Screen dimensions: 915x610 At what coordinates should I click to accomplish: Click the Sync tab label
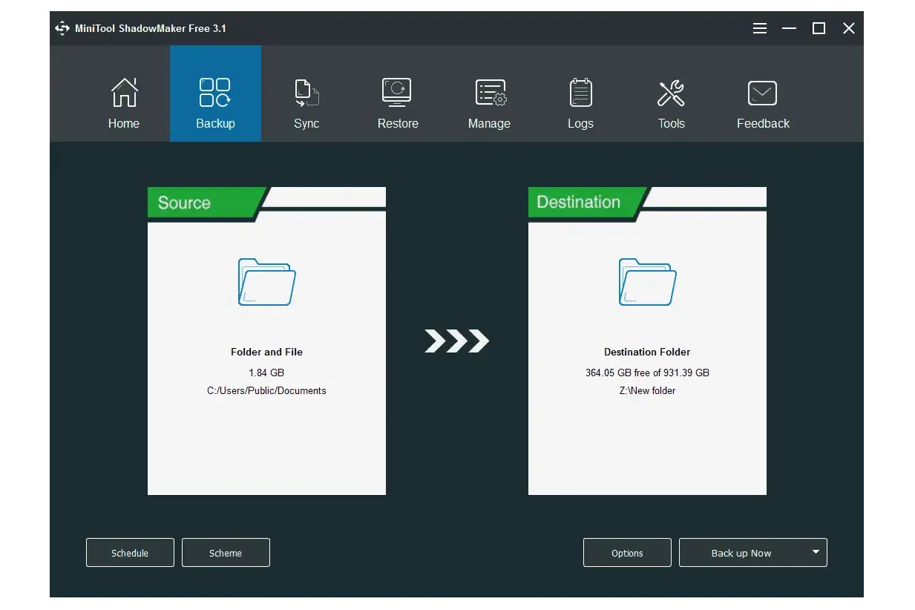tap(306, 123)
